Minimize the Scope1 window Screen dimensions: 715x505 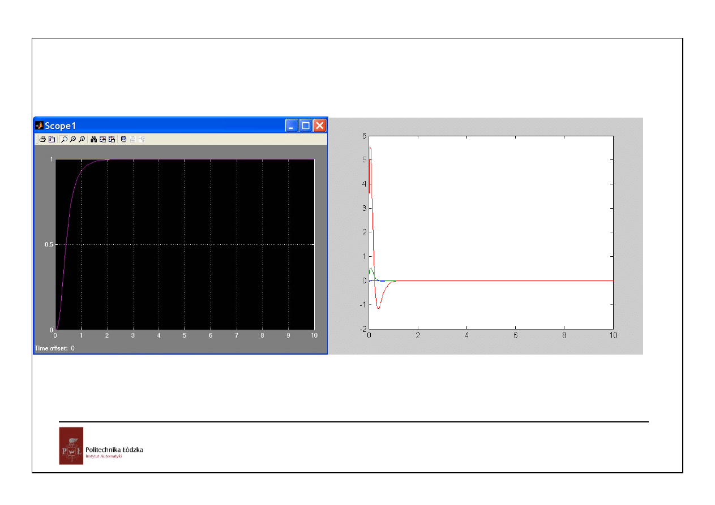click(292, 126)
